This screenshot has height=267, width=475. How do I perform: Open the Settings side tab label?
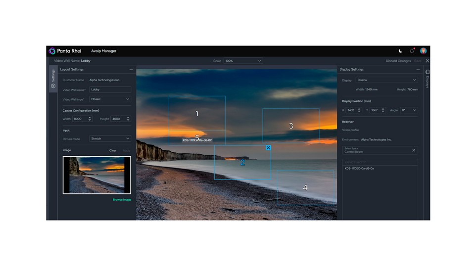(53, 76)
